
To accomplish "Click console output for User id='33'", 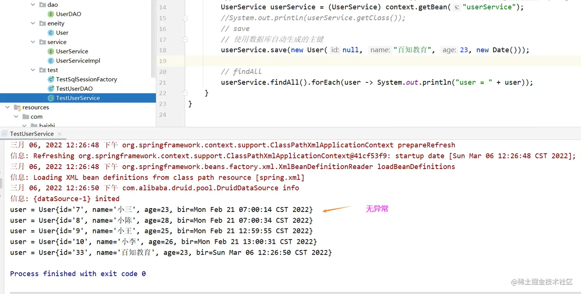I will pyautogui.click(x=171, y=253).
